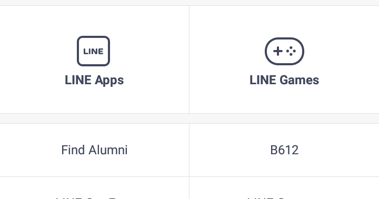379x199 pixels.
Task: Select the LINE Games heading text
Action: [x=284, y=80]
